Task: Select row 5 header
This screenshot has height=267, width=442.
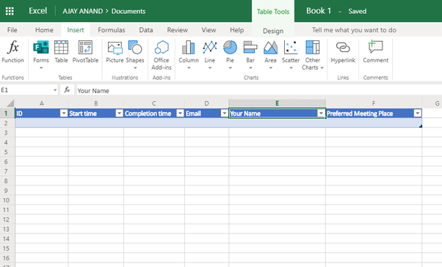Action: (x=6, y=152)
